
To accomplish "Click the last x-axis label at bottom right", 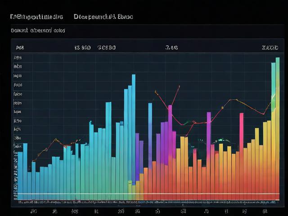I will pyautogui.click(x=265, y=211).
